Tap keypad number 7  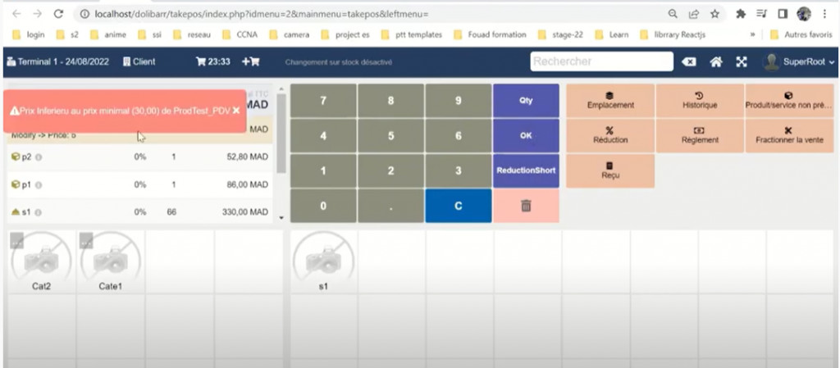tap(323, 101)
